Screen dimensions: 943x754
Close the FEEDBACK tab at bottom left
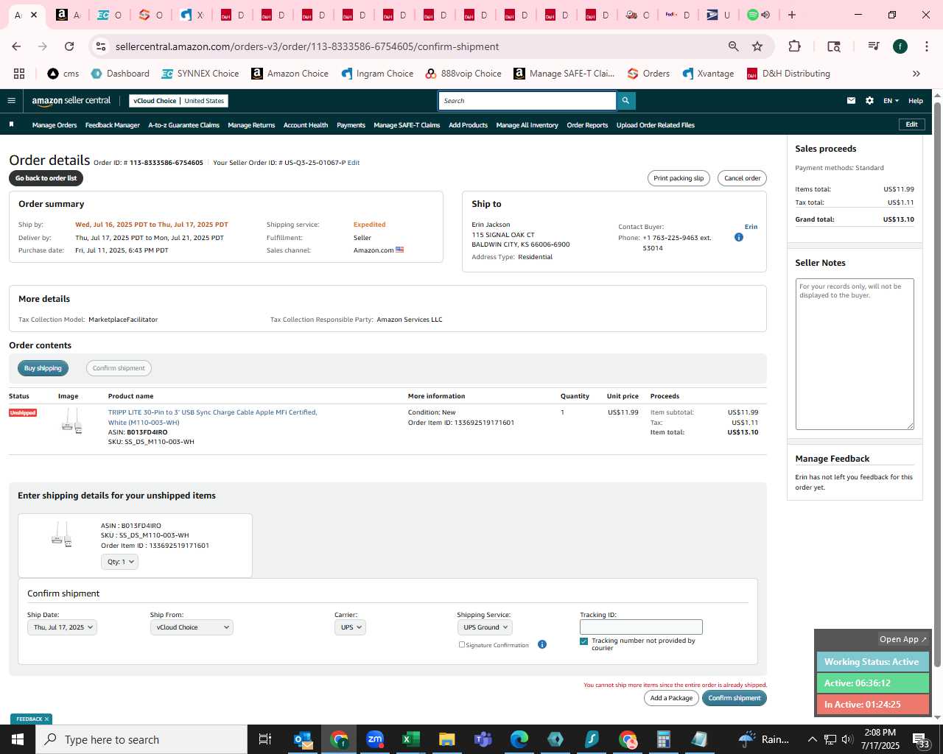click(46, 719)
